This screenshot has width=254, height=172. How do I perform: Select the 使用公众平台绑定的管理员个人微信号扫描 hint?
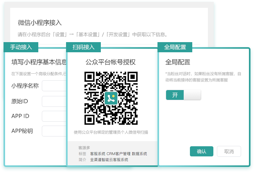pos(111,132)
